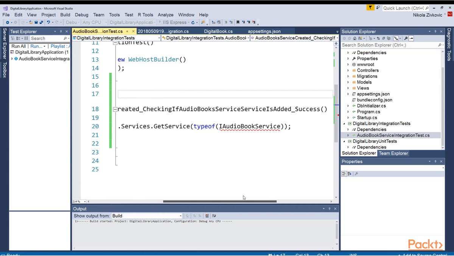Open the Toolbox side tab
454x256 pixels.
click(5, 70)
